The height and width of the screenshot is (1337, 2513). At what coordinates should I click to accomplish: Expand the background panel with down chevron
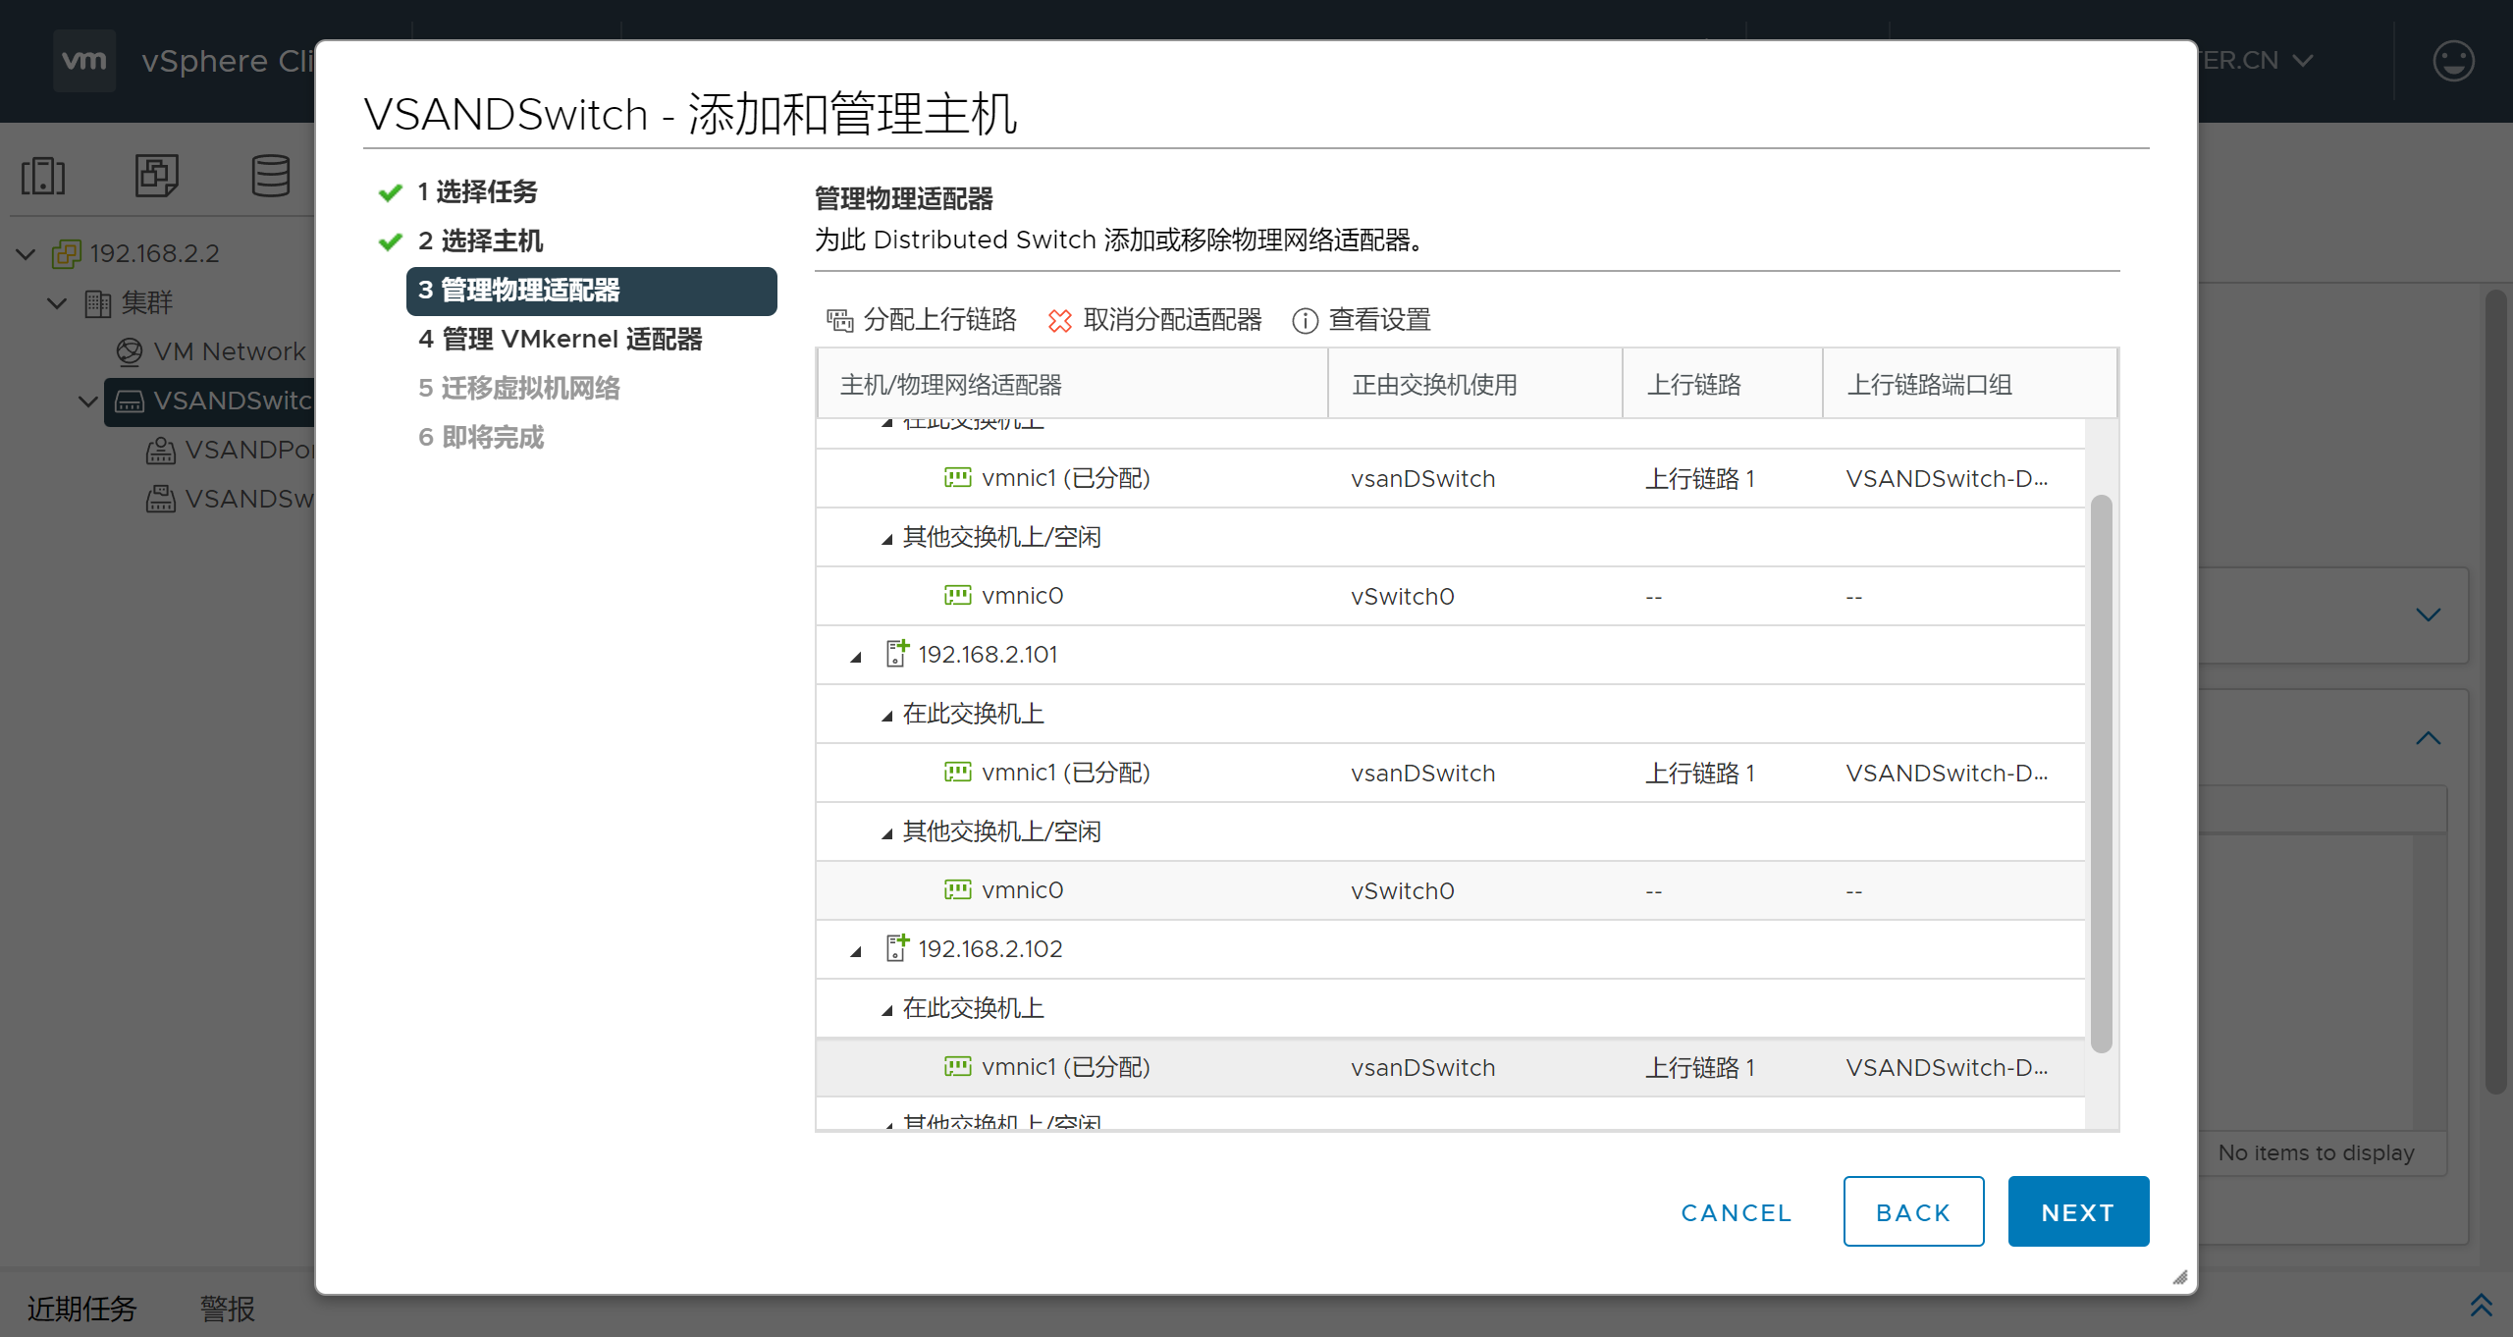coord(2429,615)
